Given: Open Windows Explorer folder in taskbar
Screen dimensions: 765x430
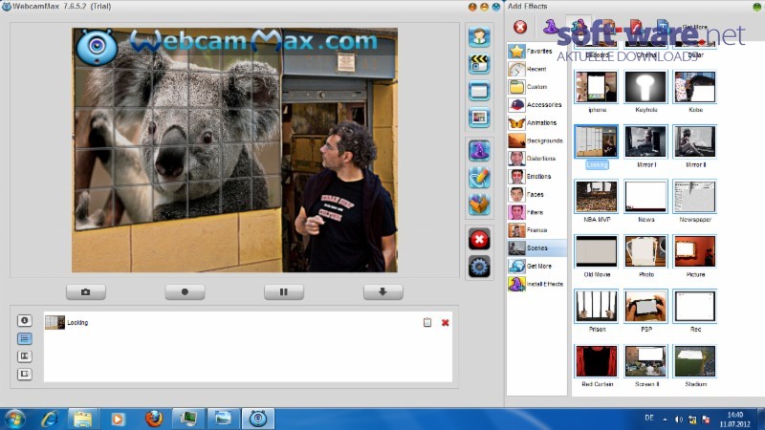Looking at the screenshot, I should click(x=82, y=419).
